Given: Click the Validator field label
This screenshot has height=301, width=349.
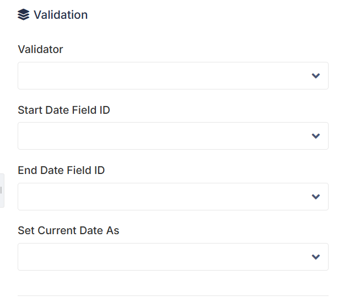Looking at the screenshot, I should click(40, 49).
